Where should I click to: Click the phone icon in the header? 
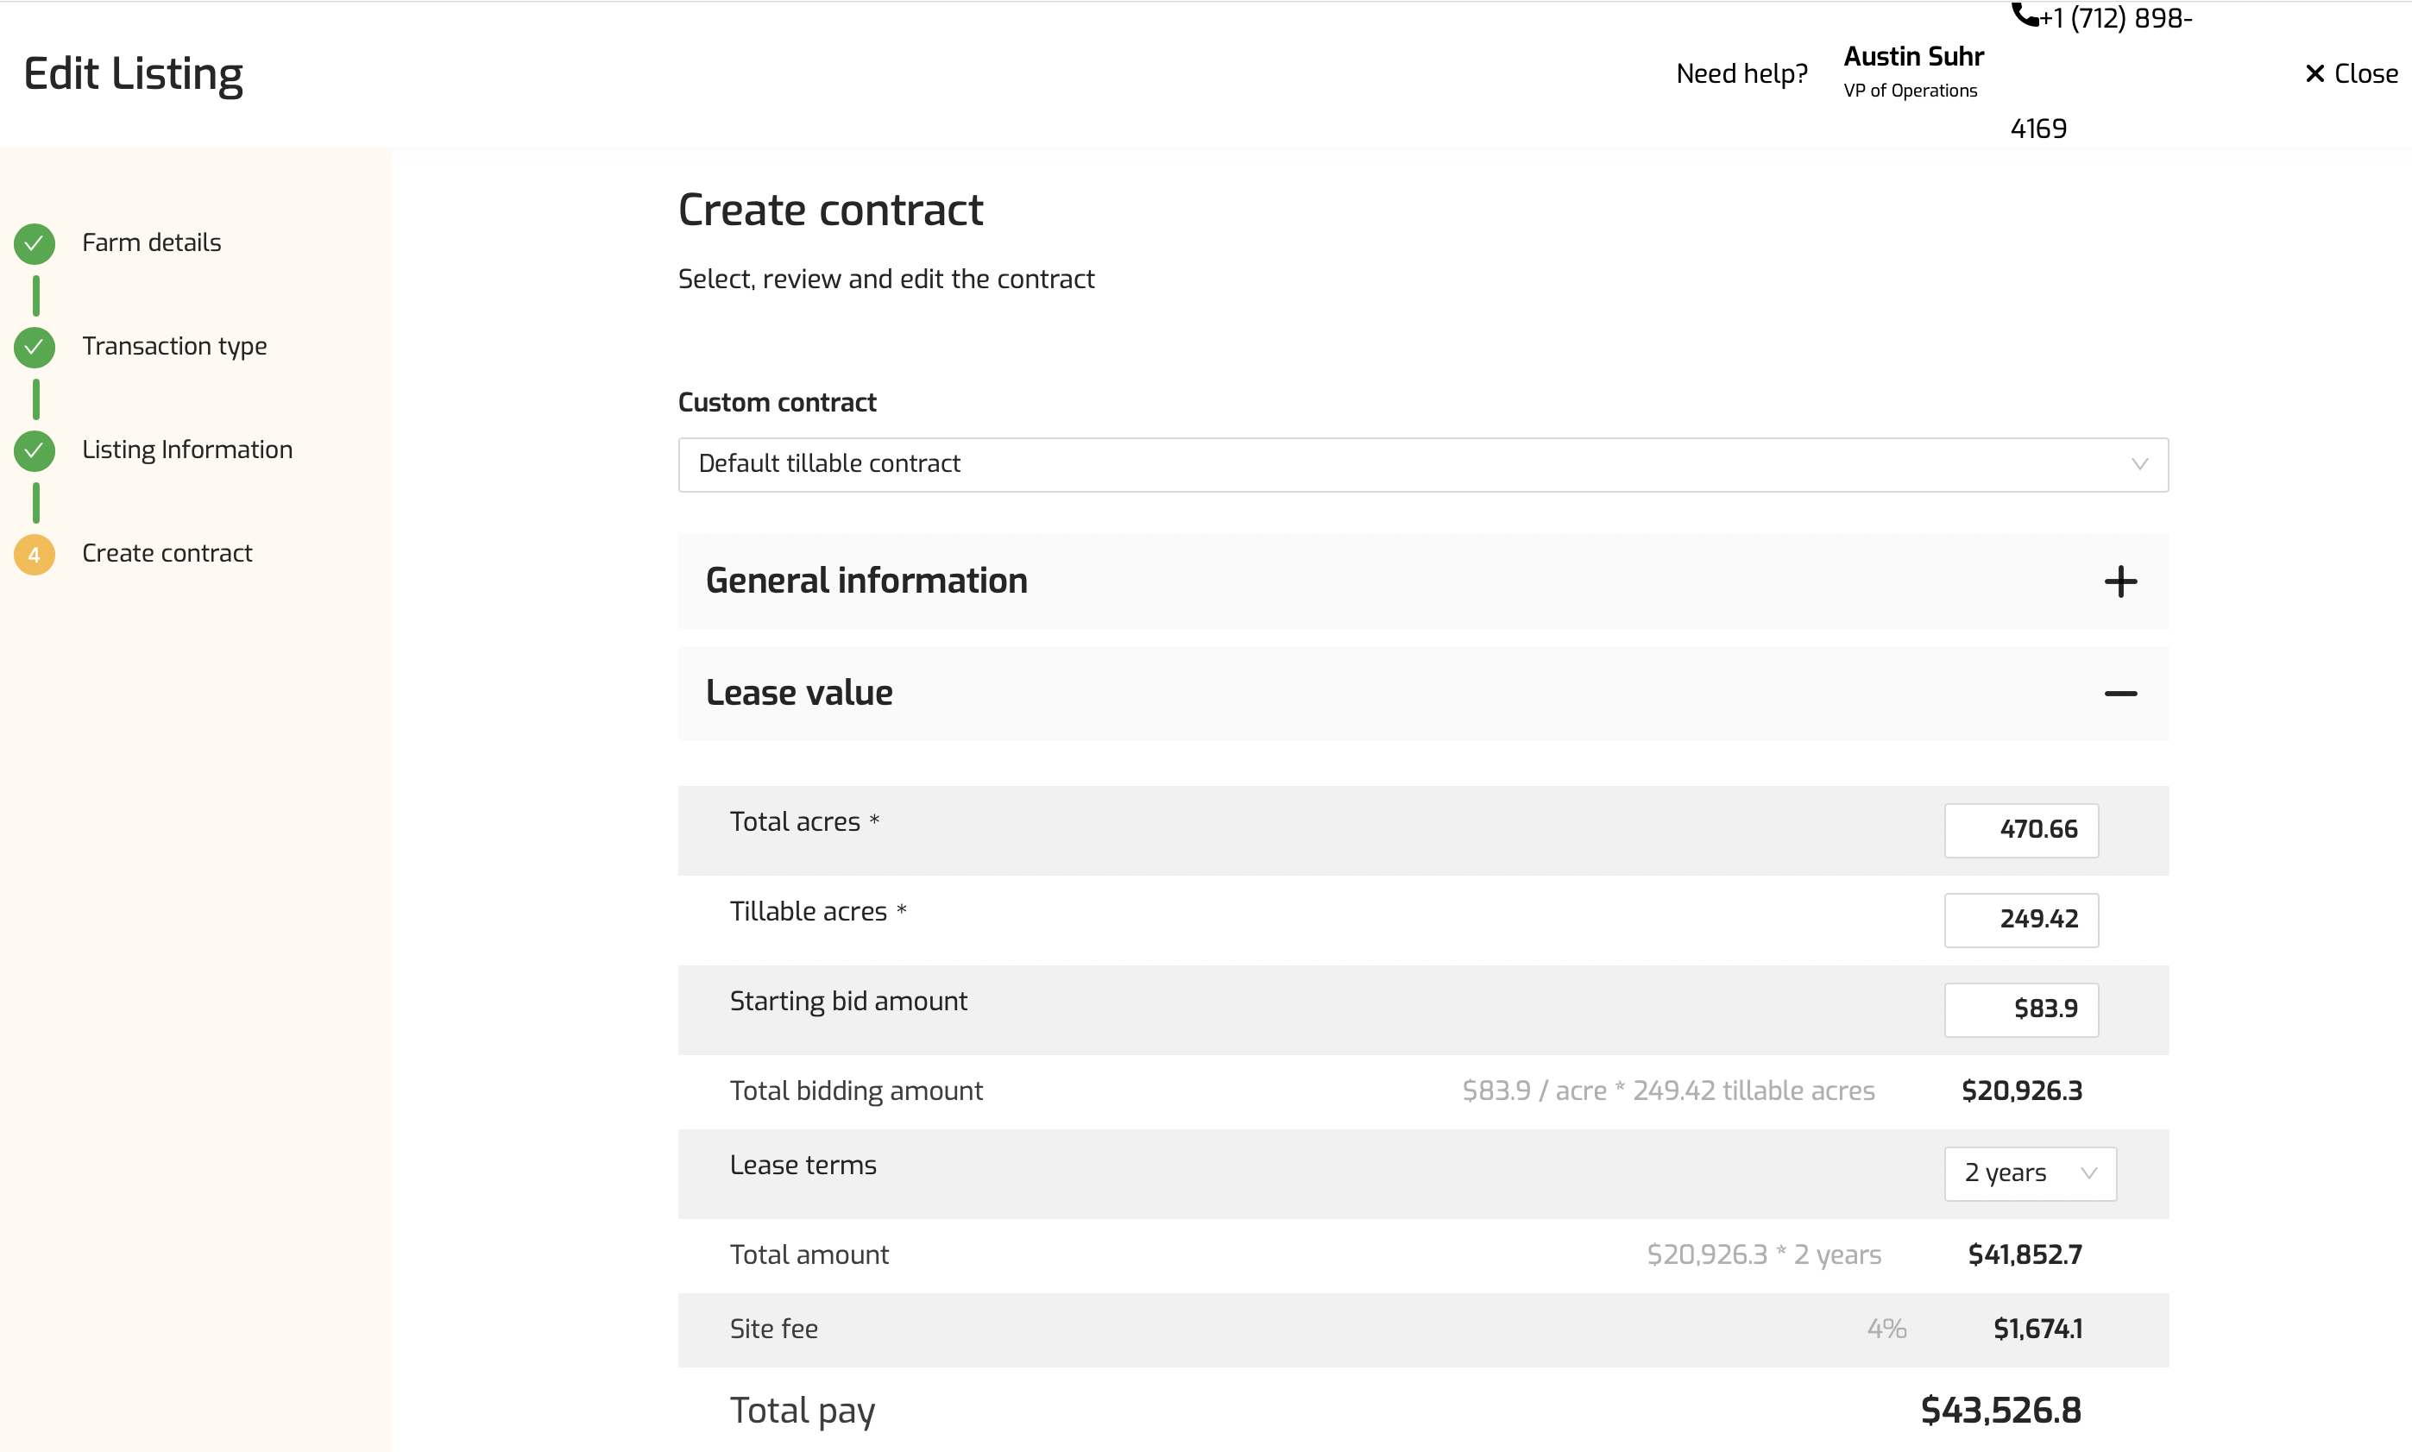click(2024, 16)
